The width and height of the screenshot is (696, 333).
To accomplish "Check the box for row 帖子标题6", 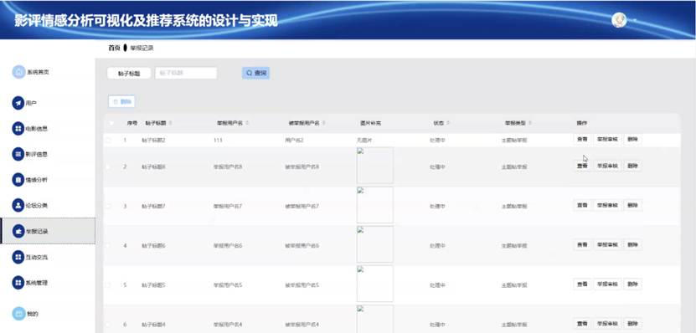I will [109, 245].
